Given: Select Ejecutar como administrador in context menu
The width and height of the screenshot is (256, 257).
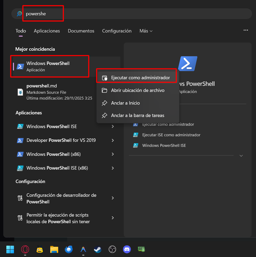Looking at the screenshot, I should click(x=140, y=78).
